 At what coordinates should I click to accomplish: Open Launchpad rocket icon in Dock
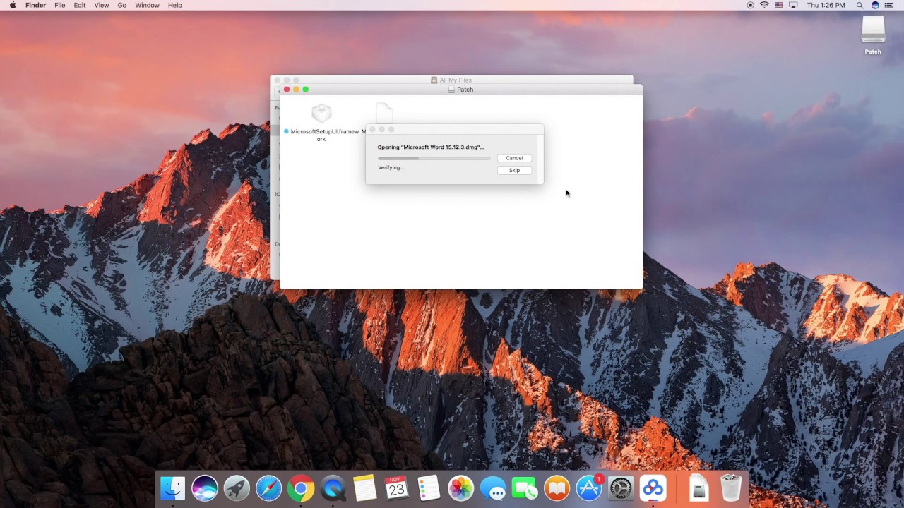[x=237, y=488]
